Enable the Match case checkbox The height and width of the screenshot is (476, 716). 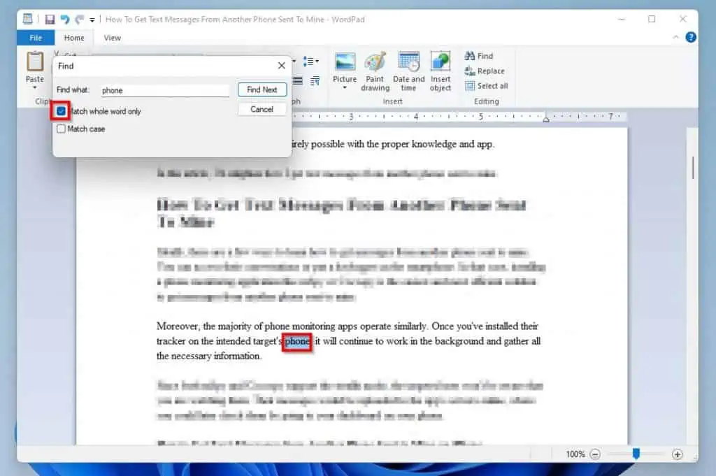[x=62, y=129]
